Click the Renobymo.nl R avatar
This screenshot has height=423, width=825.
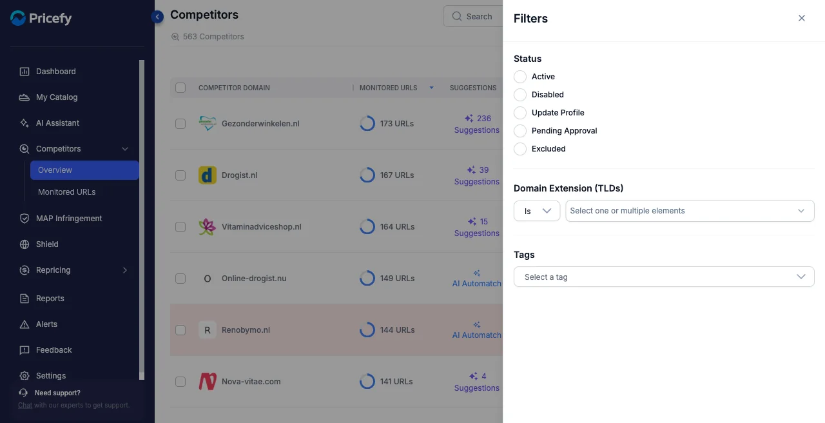[x=208, y=330]
